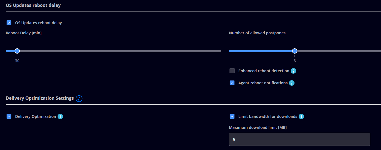Click the allowed postpones slider handle
This screenshot has height=150, width=381.
point(294,51)
